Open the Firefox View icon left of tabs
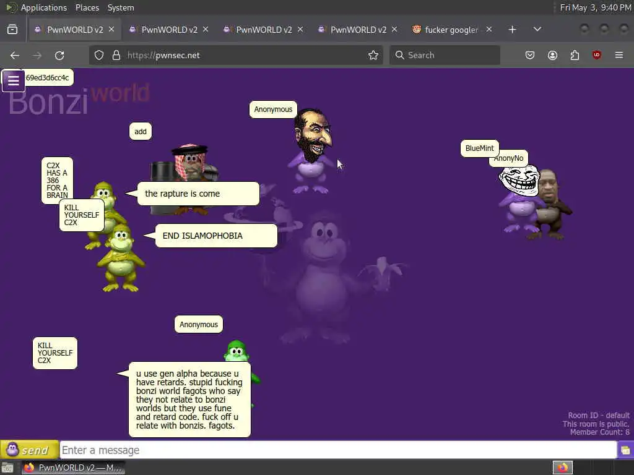 point(12,30)
